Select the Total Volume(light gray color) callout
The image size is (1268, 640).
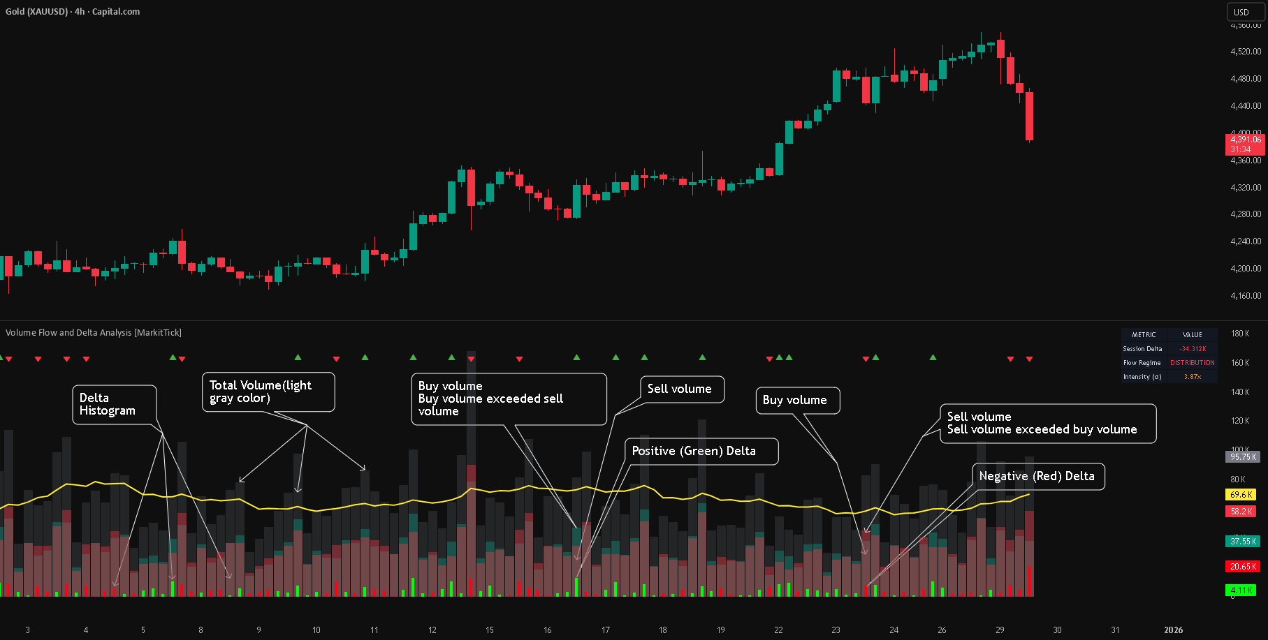coord(268,392)
